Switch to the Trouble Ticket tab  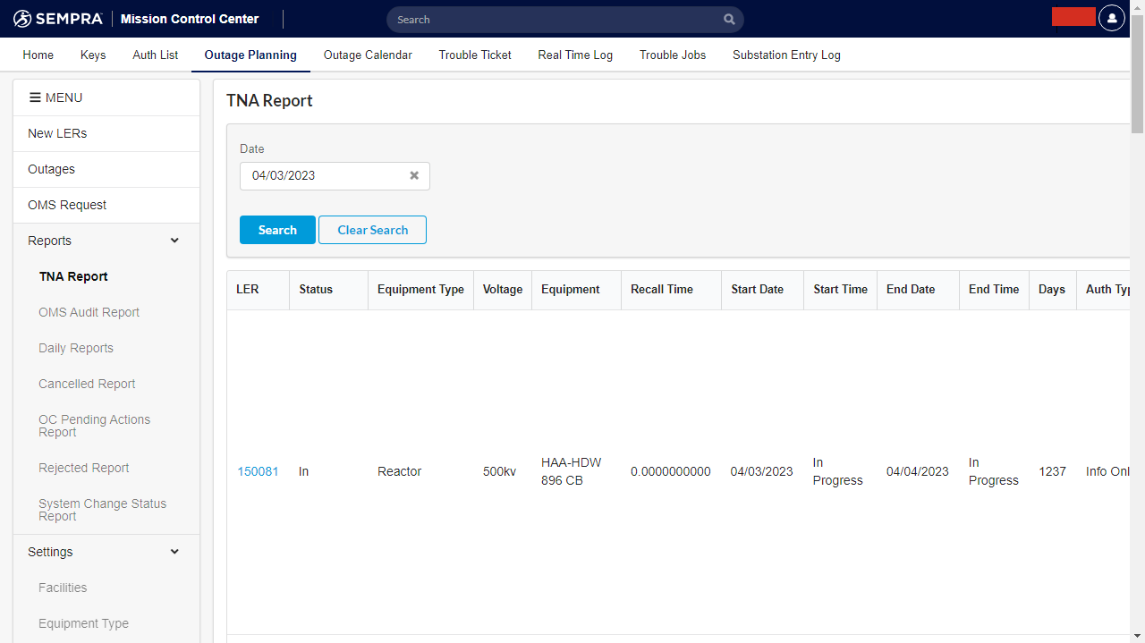pyautogui.click(x=475, y=55)
